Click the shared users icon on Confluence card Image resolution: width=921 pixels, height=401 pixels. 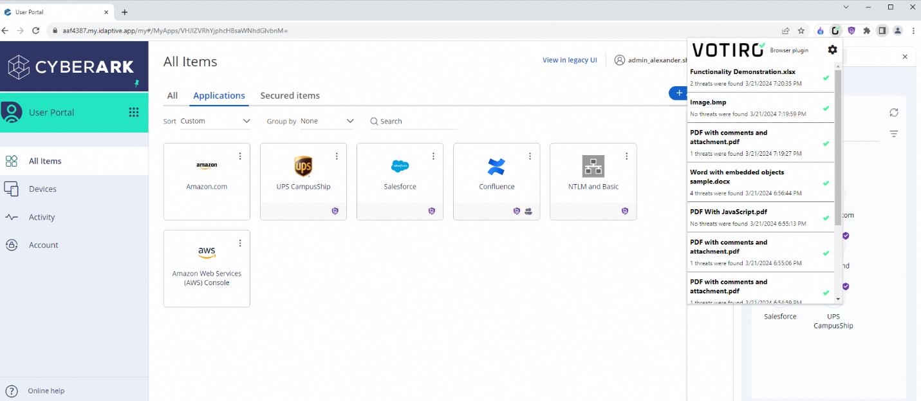click(x=528, y=211)
